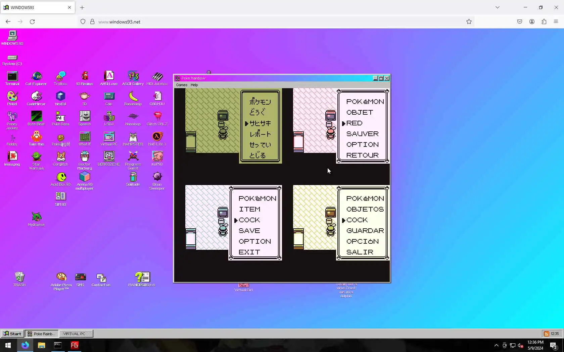Launch the Half-Life 3 icon
Image resolution: width=564 pixels, height=352 pixels.
[157, 139]
